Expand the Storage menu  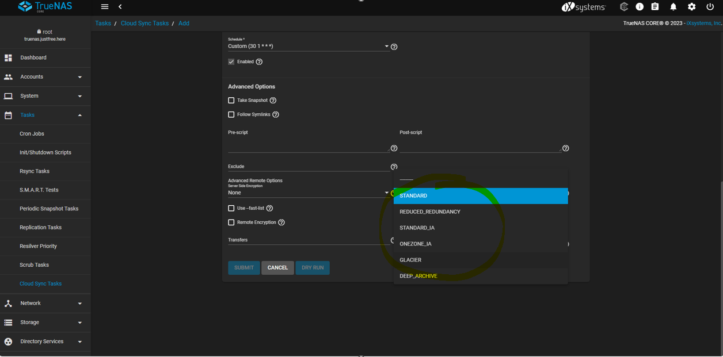[x=80, y=323]
